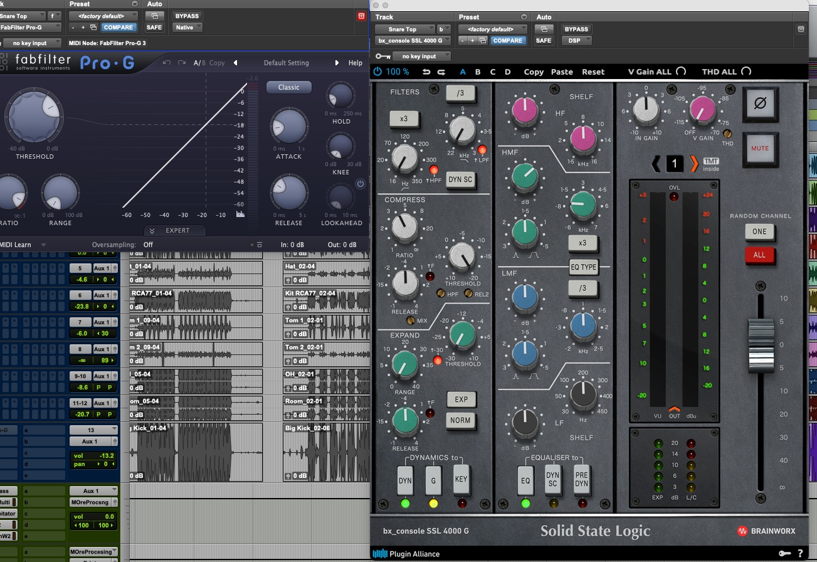Toggle the NORM button in expander section
The width and height of the screenshot is (817, 562).
point(461,421)
